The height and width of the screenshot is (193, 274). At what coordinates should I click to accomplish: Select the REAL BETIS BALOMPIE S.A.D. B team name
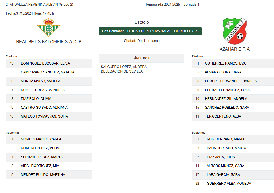pyautogui.click(x=49, y=42)
